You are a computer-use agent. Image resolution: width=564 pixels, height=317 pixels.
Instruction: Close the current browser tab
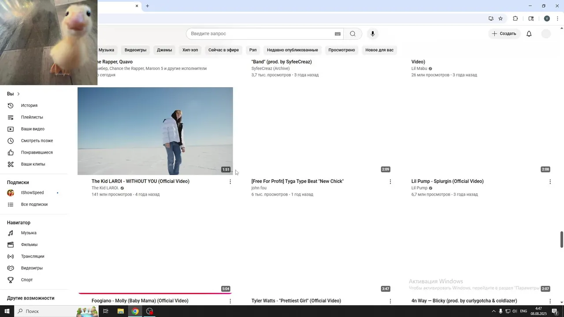click(137, 6)
